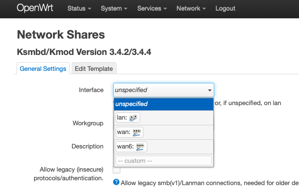Select the wan: option in dropdown
The image size is (299, 187).
164,132
